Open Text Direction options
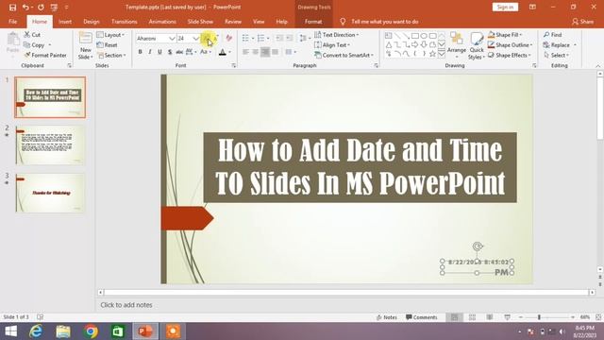Image resolution: width=604 pixels, height=340 pixels. click(337, 35)
